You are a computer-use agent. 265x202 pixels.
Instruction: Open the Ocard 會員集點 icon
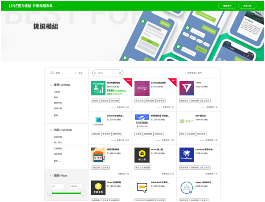pyautogui.click(x=98, y=187)
